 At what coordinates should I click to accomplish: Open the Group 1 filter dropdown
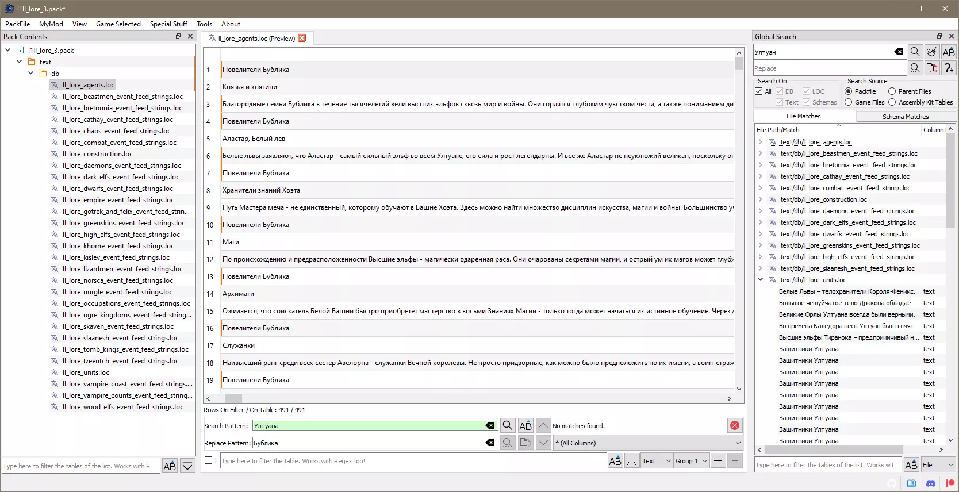(691, 460)
